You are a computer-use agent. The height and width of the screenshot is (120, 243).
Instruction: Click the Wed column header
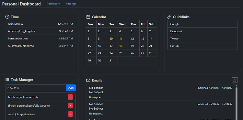point(123,24)
